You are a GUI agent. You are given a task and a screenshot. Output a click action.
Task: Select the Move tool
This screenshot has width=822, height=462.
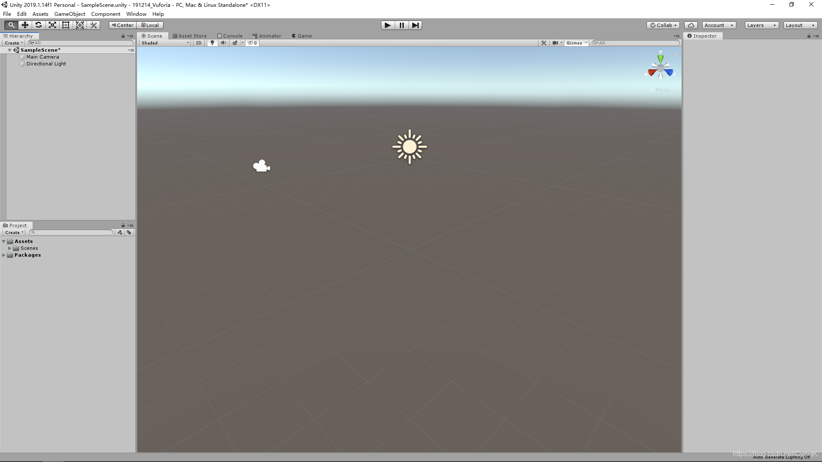coord(25,25)
